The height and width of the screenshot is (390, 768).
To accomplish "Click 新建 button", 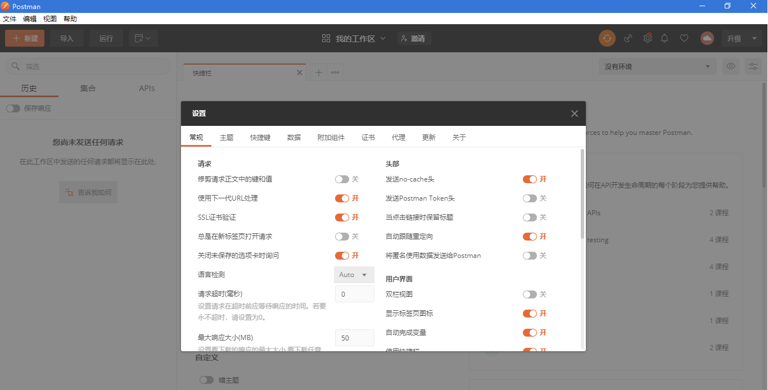I will pos(25,38).
